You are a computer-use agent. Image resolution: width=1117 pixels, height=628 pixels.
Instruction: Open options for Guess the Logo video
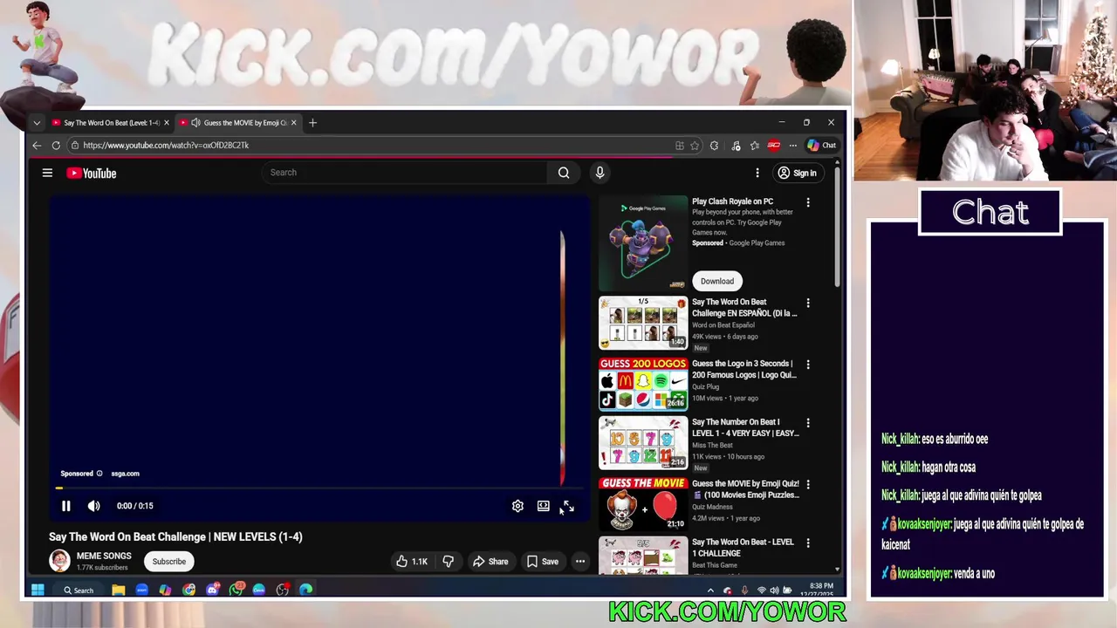pyautogui.click(x=808, y=365)
